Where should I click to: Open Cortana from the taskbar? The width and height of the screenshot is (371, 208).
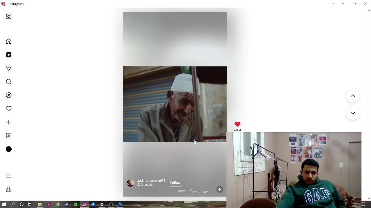[x=21, y=205]
